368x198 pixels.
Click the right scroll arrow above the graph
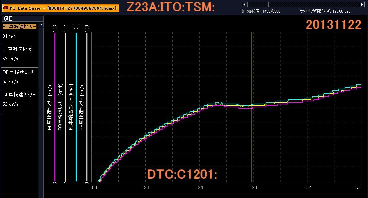coord(361,4)
